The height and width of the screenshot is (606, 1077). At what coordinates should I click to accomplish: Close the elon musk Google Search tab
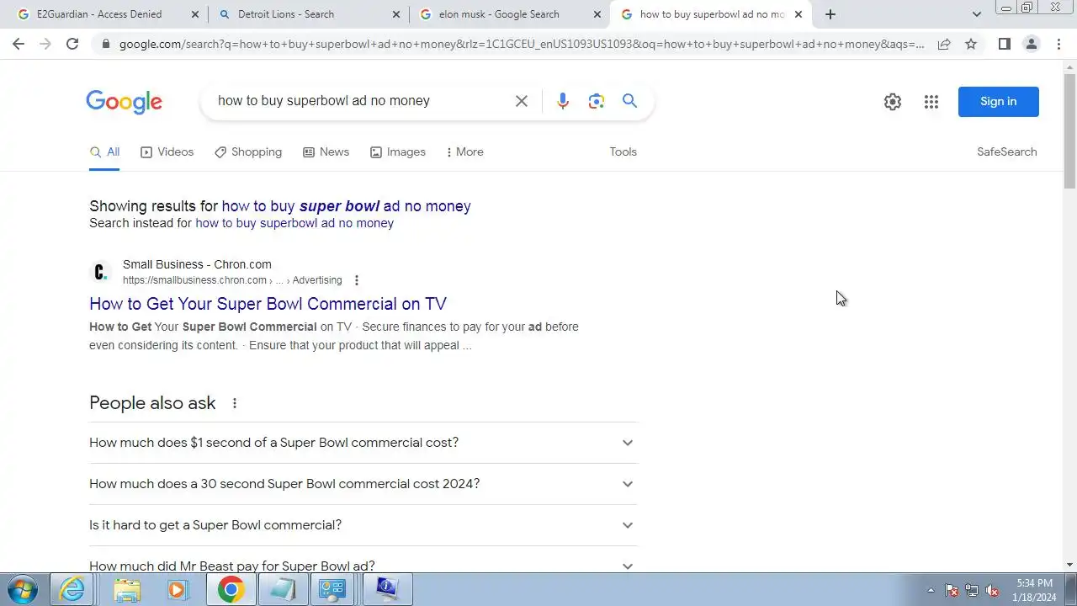pos(597,14)
